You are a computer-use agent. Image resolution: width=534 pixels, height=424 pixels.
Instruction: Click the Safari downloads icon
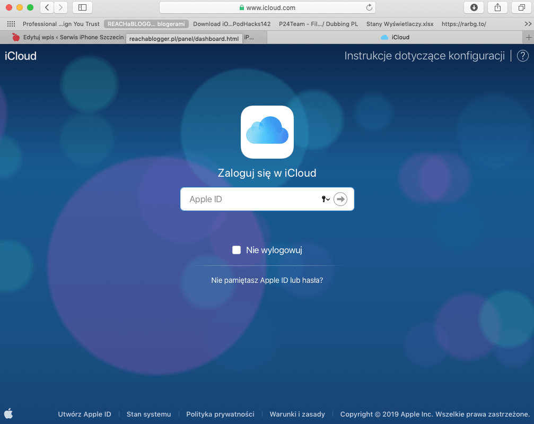pyautogui.click(x=474, y=7)
